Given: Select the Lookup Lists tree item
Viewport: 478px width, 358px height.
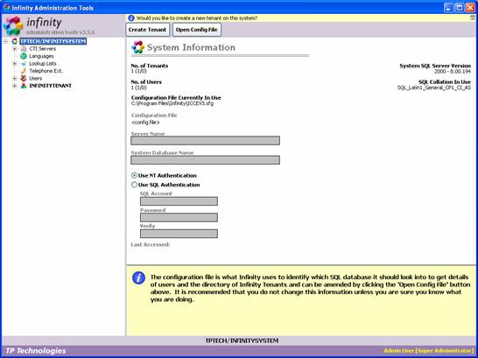Looking at the screenshot, I should 43,63.
